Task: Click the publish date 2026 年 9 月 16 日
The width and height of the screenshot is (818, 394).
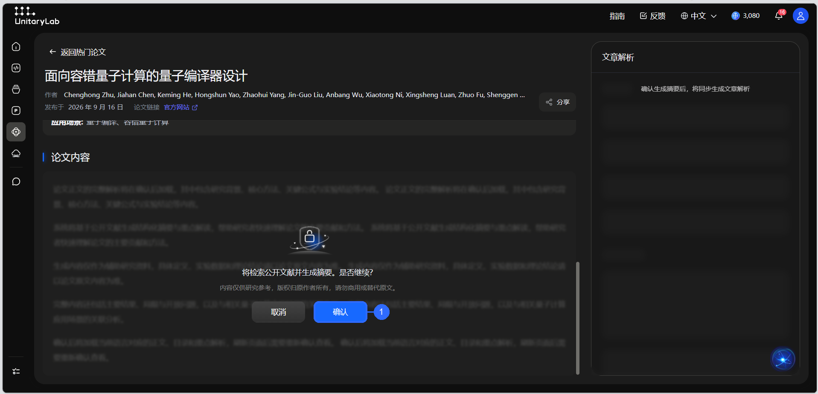Action: pyautogui.click(x=96, y=107)
